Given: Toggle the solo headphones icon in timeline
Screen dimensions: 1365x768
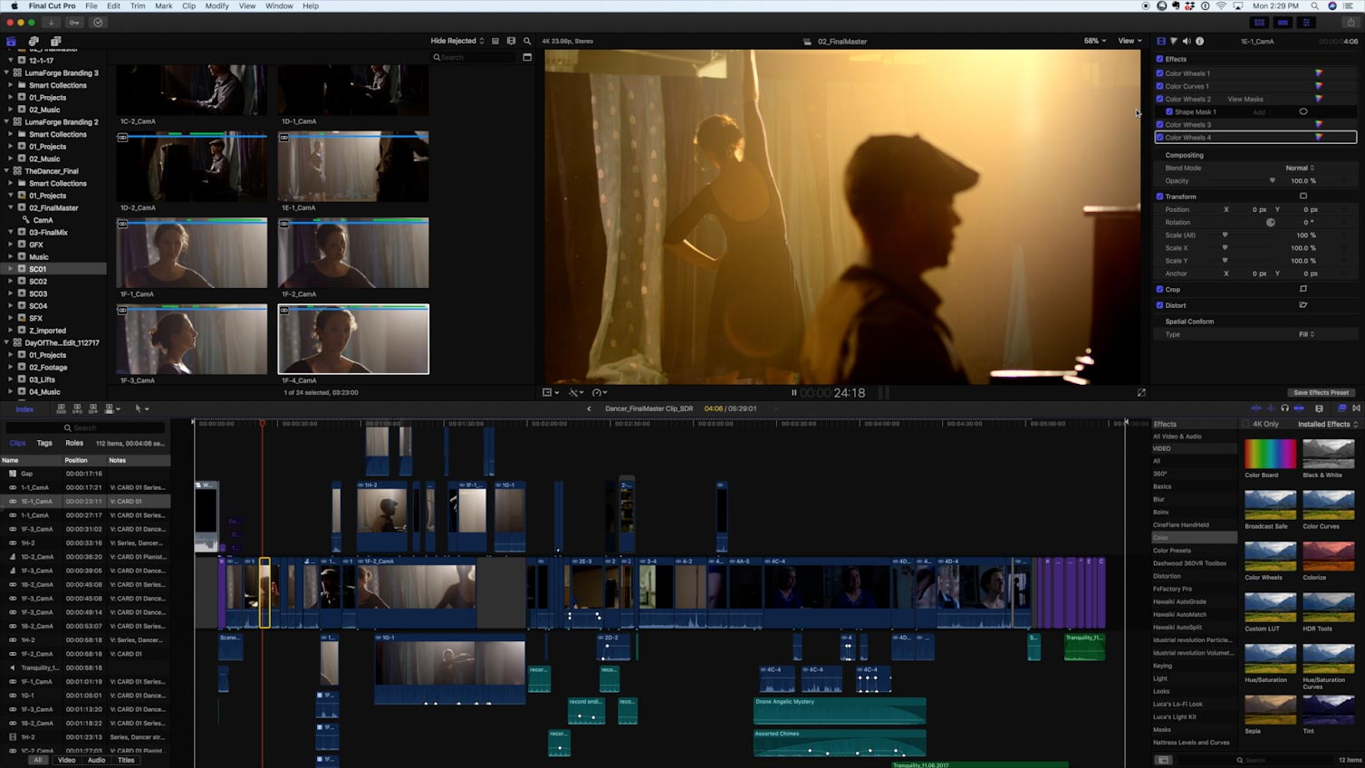Looking at the screenshot, I should 1284,408.
